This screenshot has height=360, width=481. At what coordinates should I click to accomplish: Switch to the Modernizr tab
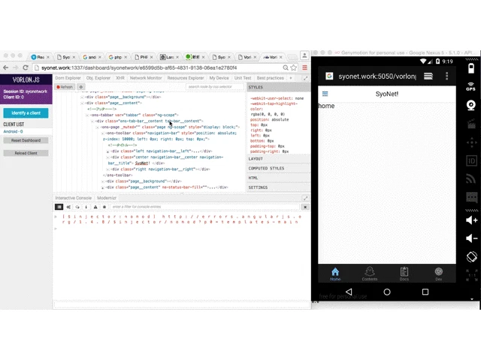107,198
